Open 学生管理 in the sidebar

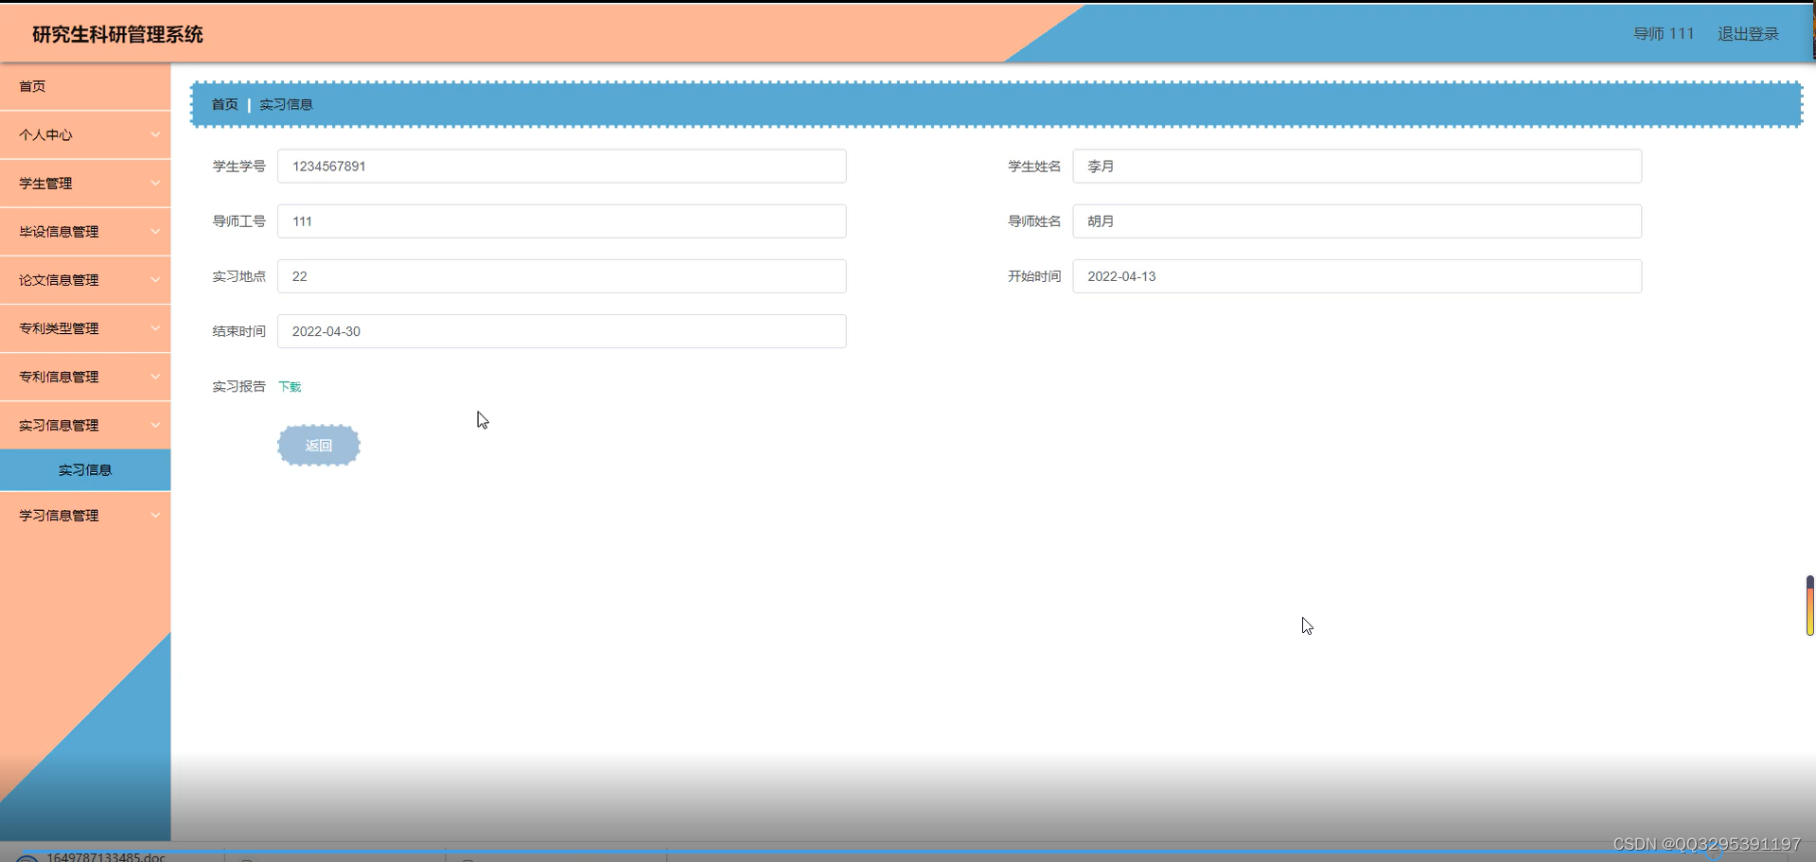(x=85, y=184)
